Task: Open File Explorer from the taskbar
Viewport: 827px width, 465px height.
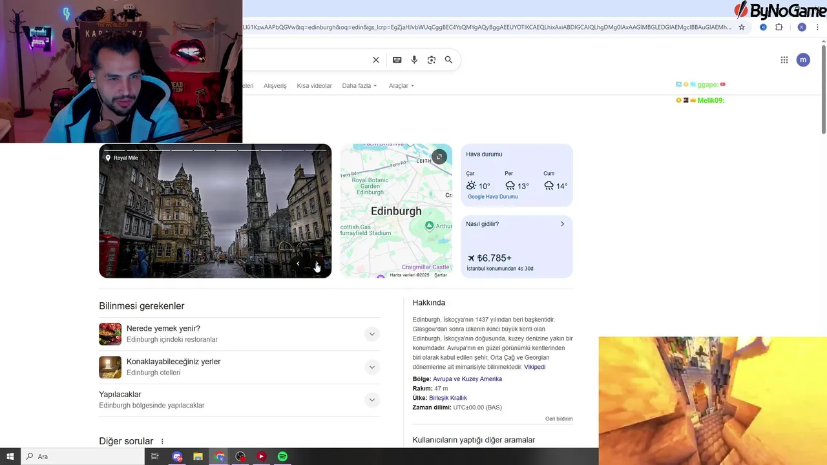Action: (x=198, y=457)
